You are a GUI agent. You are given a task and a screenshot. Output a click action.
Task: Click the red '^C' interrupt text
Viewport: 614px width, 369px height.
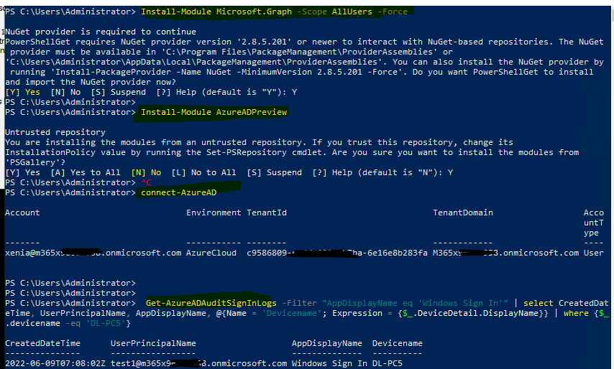[x=146, y=182]
